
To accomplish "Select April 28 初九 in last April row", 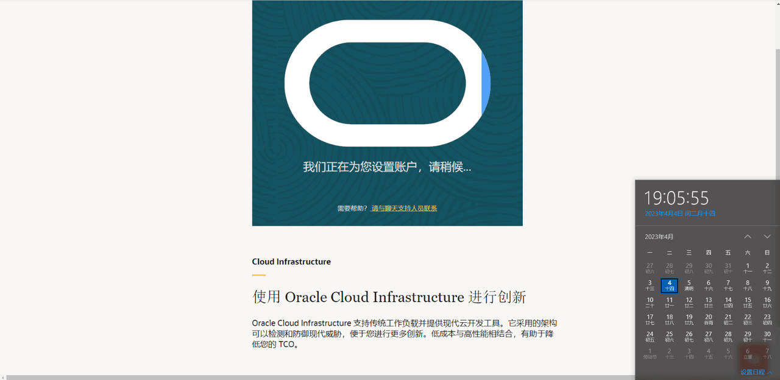I will 728,336.
